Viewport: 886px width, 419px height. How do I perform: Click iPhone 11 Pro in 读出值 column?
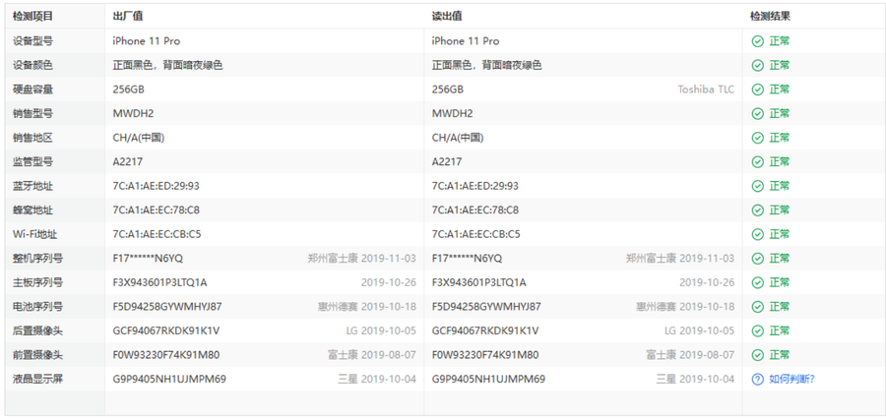click(466, 41)
